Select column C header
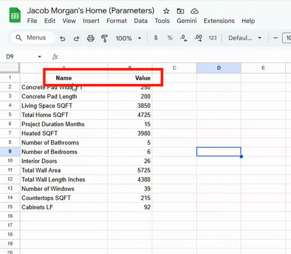The image size is (291, 254). pyautogui.click(x=174, y=68)
